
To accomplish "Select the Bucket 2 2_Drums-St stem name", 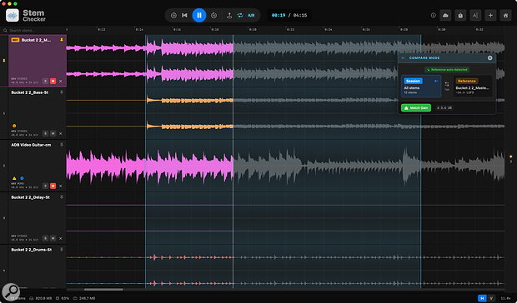I will [32, 250].
